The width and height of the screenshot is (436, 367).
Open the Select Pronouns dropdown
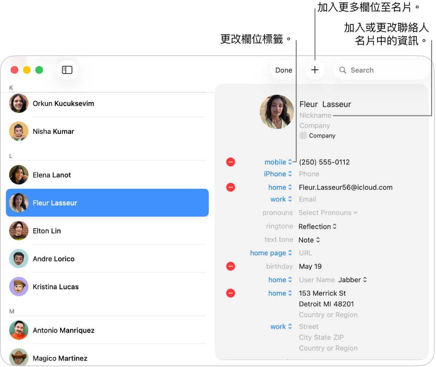pyautogui.click(x=328, y=213)
